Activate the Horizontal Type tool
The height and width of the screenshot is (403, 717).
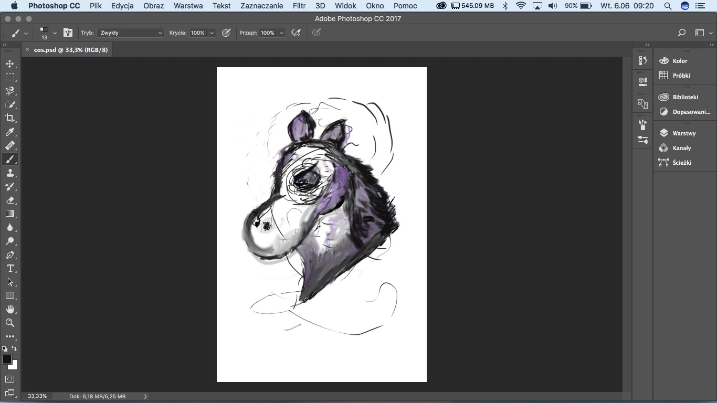pos(10,268)
